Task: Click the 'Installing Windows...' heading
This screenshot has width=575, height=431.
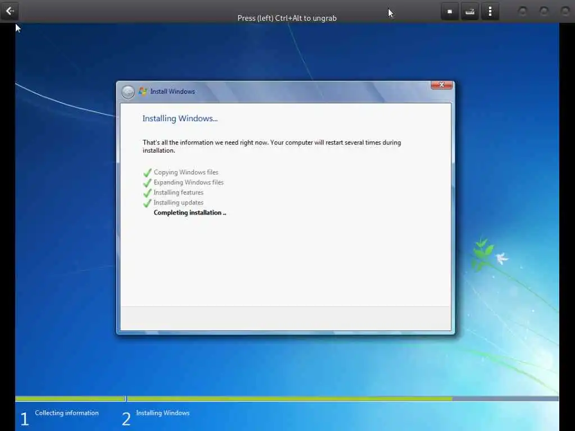Action: tap(180, 118)
